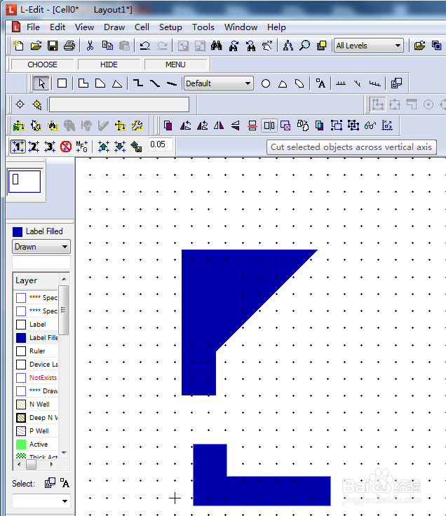
Task: Open the File menu
Action: tap(33, 27)
